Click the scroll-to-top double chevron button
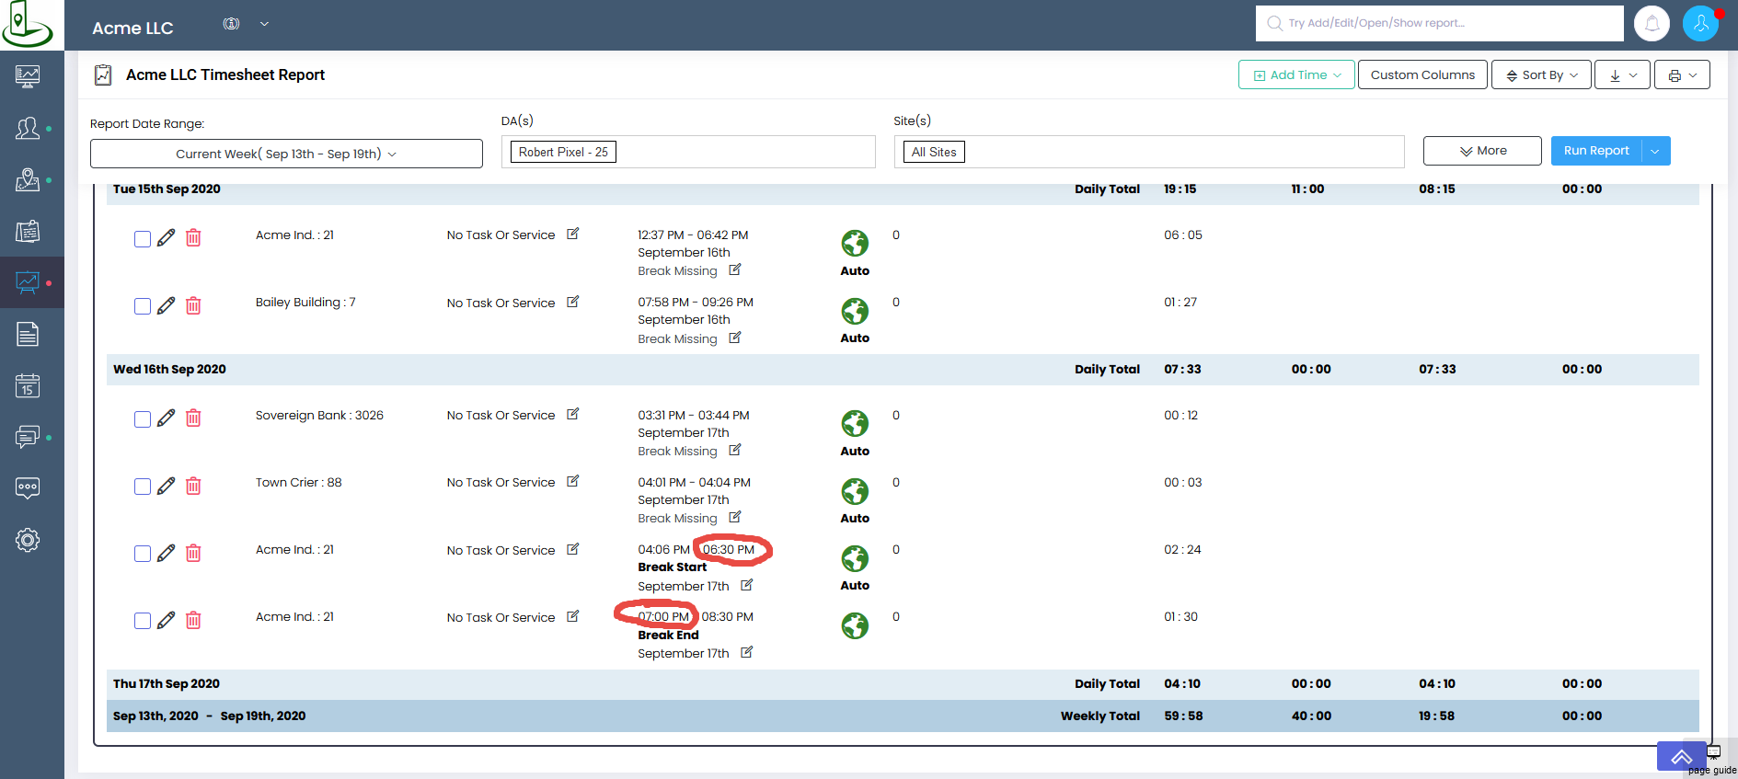 tap(1681, 757)
